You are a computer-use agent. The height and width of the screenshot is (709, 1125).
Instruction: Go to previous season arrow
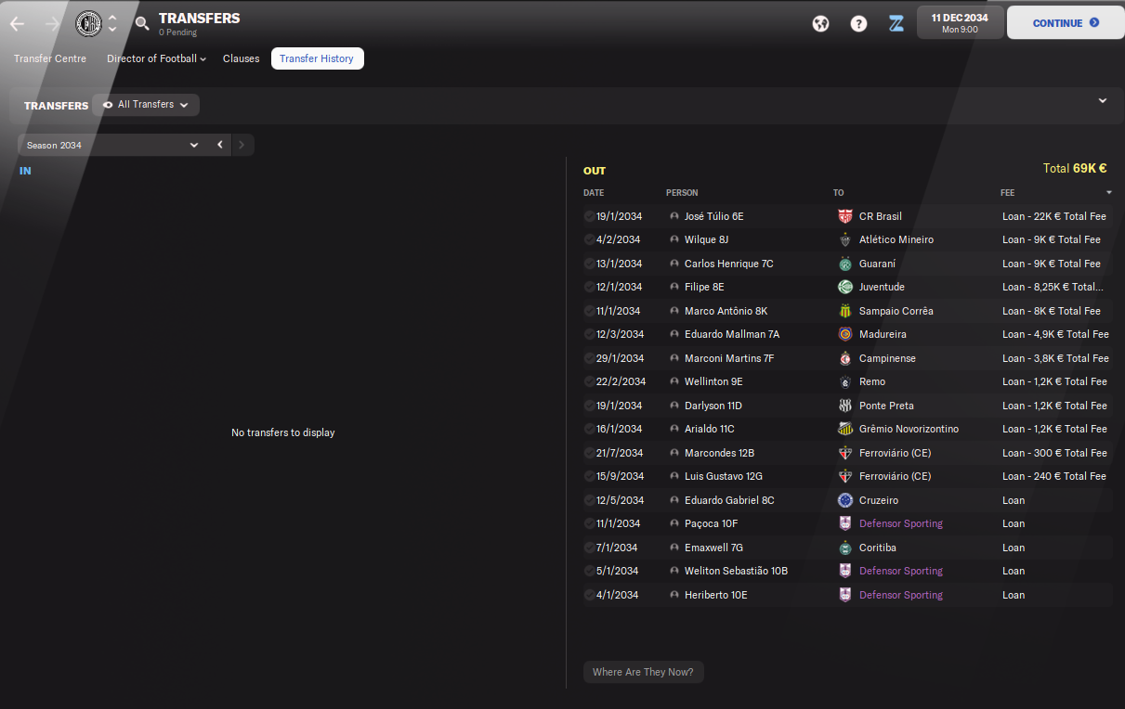(219, 145)
